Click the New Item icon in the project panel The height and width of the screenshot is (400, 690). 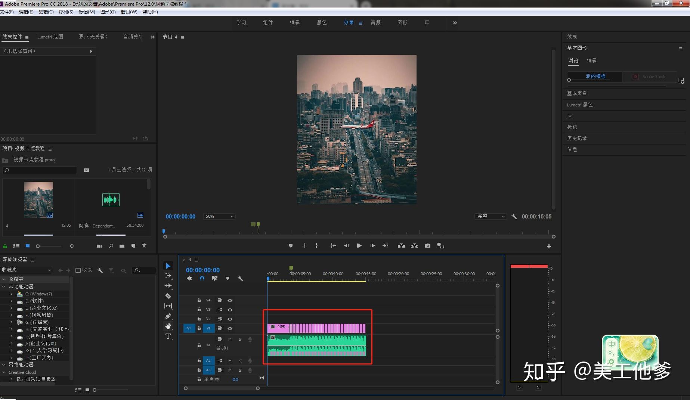point(133,246)
